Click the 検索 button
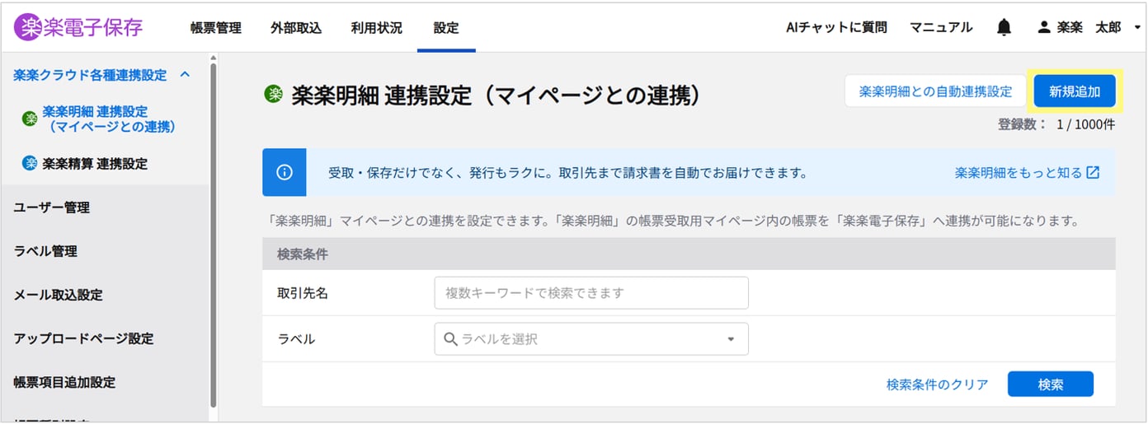The width and height of the screenshot is (1148, 424). pos(1051,384)
